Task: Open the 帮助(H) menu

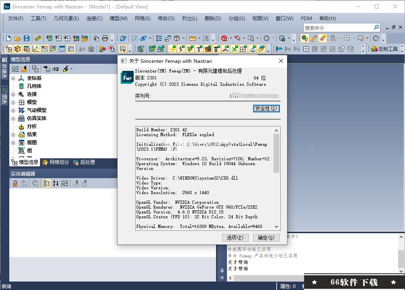Action: point(327,19)
